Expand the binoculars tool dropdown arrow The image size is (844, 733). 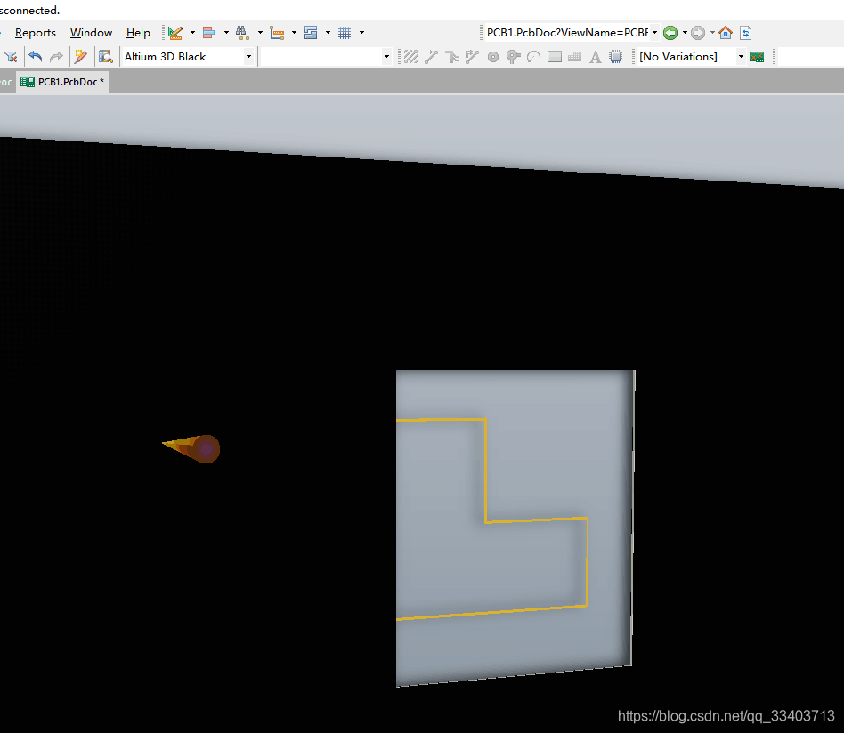(260, 33)
